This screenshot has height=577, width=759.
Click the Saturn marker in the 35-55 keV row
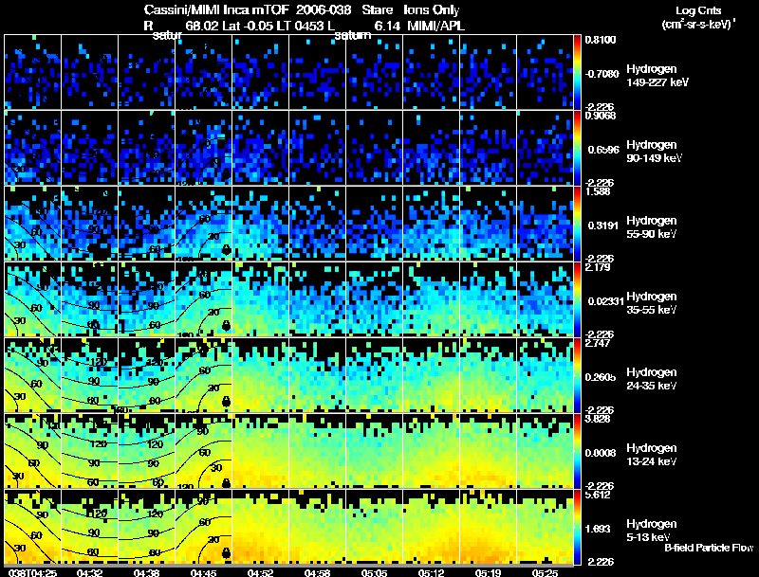(226, 325)
